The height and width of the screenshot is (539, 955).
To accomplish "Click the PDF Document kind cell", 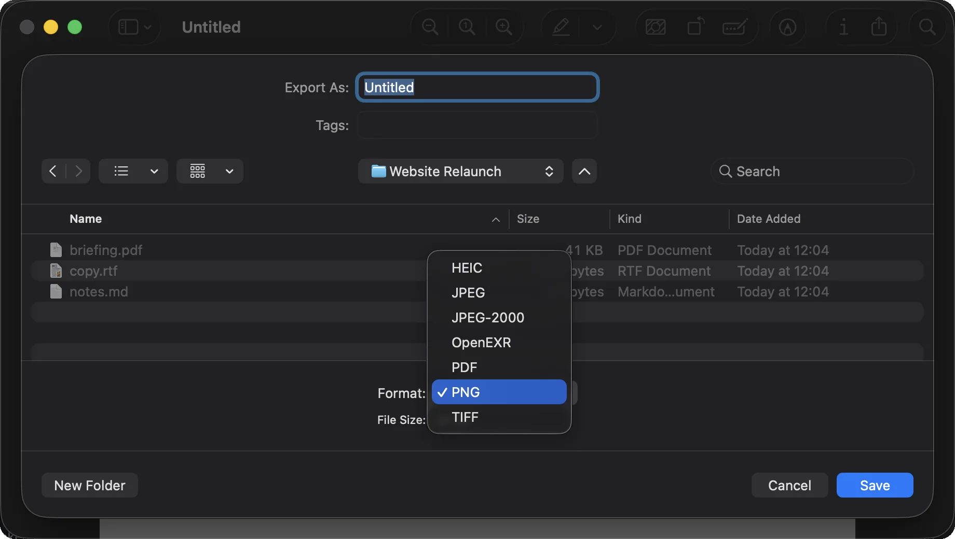I will (x=664, y=250).
